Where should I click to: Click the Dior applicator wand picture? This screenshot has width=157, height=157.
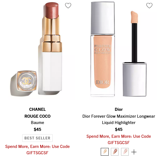[x=134, y=54]
